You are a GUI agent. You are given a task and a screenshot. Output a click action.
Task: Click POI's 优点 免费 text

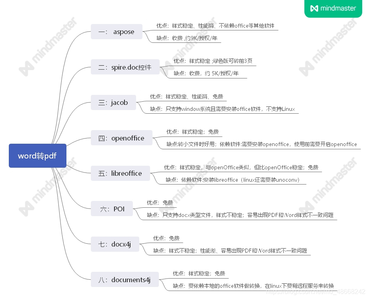(159, 203)
